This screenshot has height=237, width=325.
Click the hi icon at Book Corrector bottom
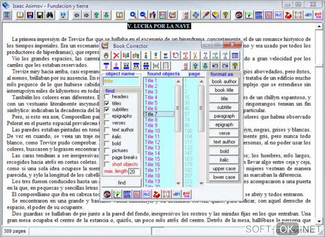click(137, 194)
